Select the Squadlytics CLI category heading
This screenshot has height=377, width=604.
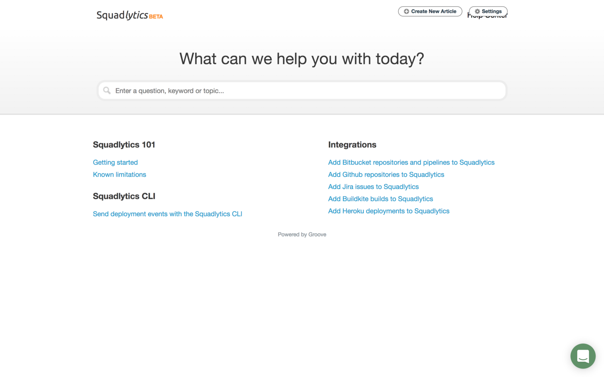coord(124,196)
